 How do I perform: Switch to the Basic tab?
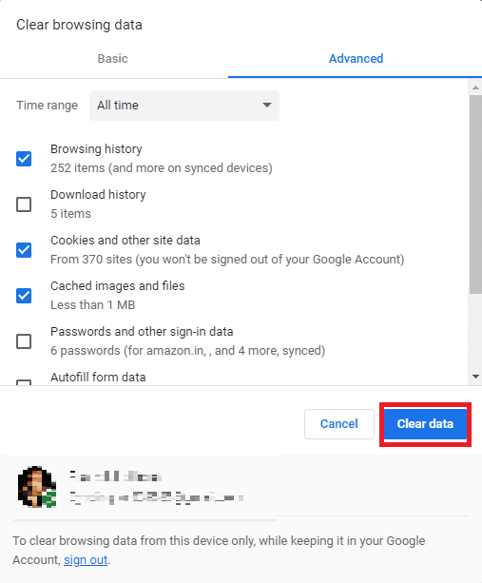(x=112, y=59)
